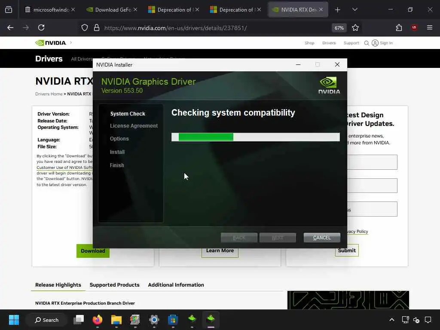Viewport: 440px width, 330px height.
Task: Click Sign In on the NVIDIA site
Action: [382, 43]
